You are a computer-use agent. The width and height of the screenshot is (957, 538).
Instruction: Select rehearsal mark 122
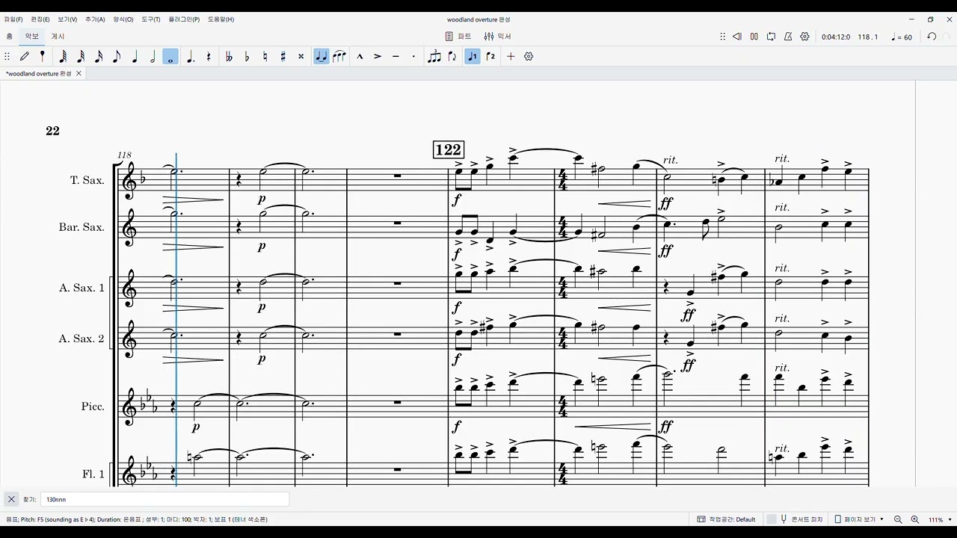pyautogui.click(x=449, y=149)
